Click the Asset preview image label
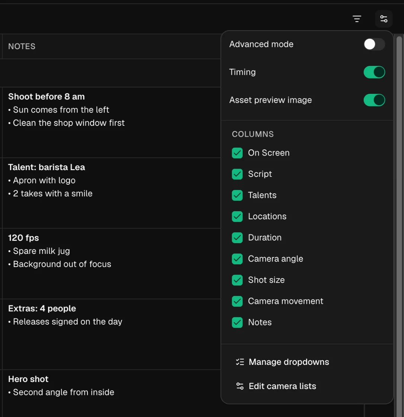404x417 pixels. (270, 100)
